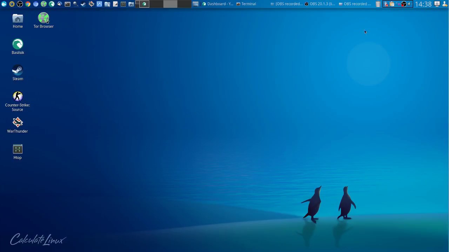
Task: Open the Calculate Linux applications menu
Action: click(4, 4)
